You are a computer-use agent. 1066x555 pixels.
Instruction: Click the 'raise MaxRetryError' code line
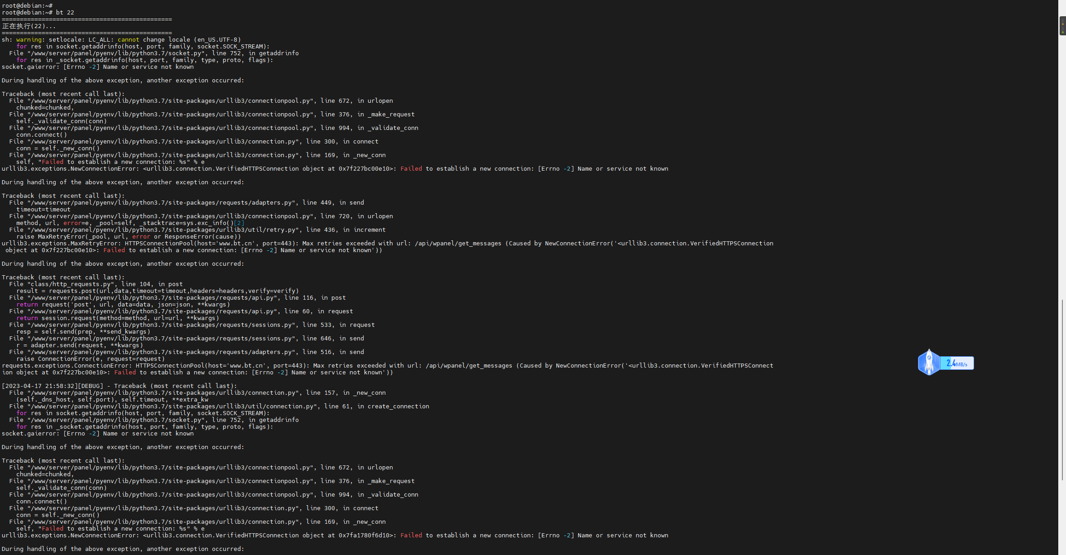pyautogui.click(x=129, y=236)
